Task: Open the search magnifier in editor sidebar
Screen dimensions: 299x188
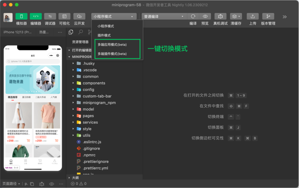Action: [x=81, y=32]
